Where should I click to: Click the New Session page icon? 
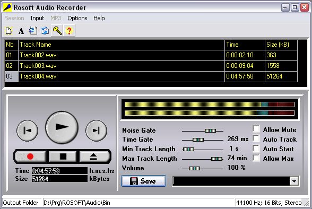pyautogui.click(x=8, y=31)
